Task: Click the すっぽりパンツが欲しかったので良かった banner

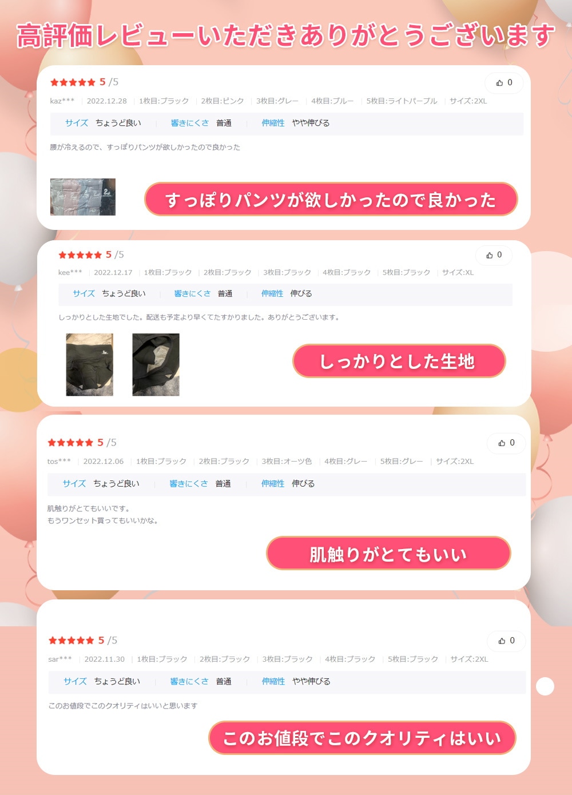Action: (x=331, y=200)
